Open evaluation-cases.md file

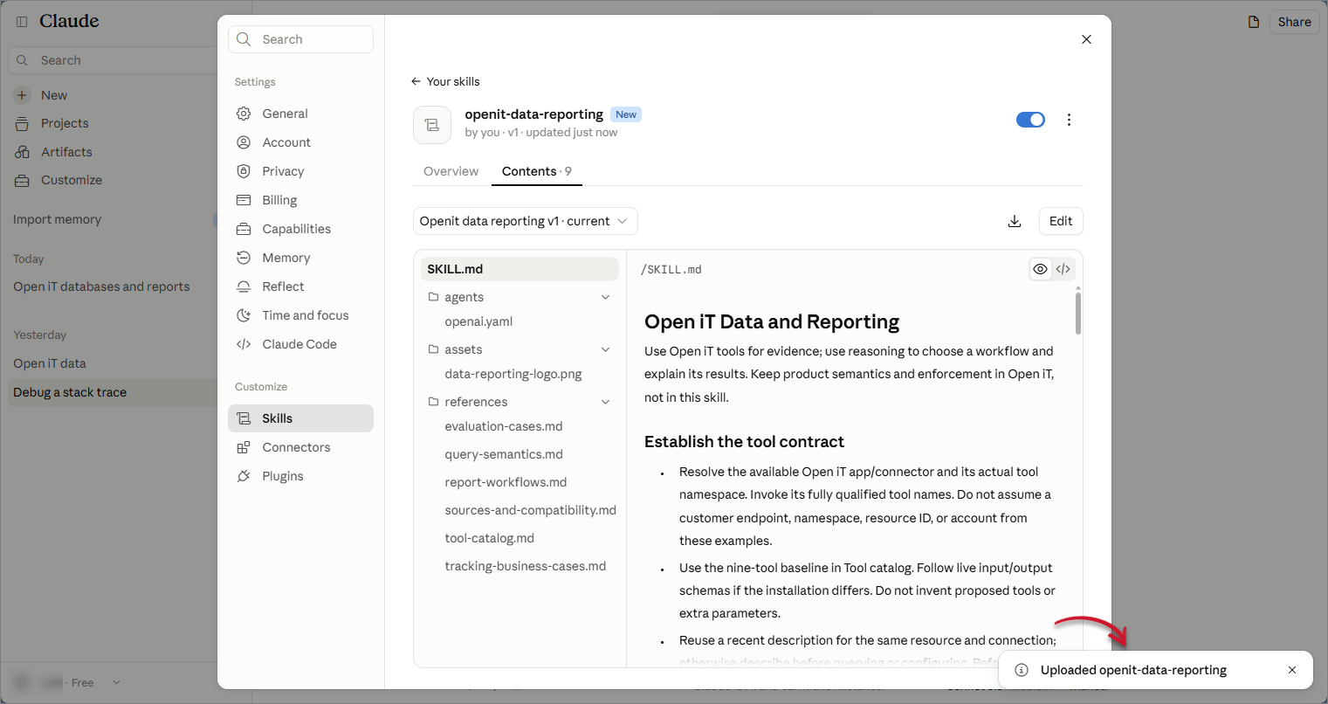(x=504, y=426)
